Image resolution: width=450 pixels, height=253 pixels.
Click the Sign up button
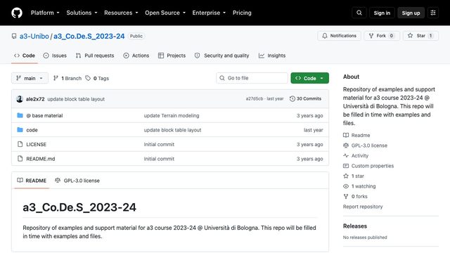tap(411, 13)
